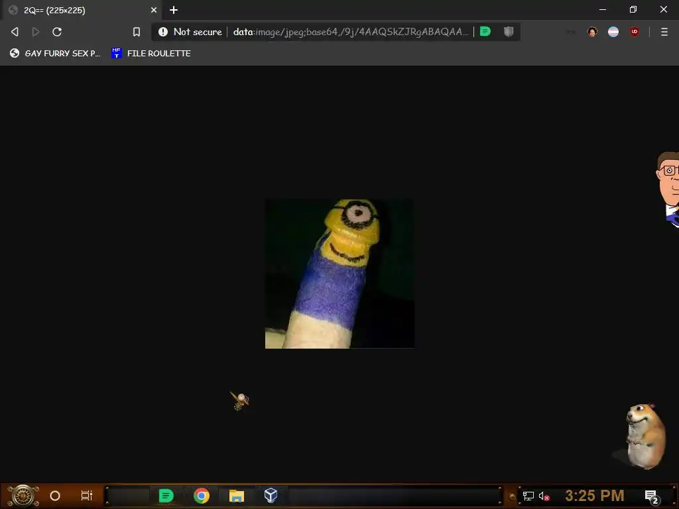Click the cartoon man with glasses at right edge
Screen dimensions: 679x509
668,189
